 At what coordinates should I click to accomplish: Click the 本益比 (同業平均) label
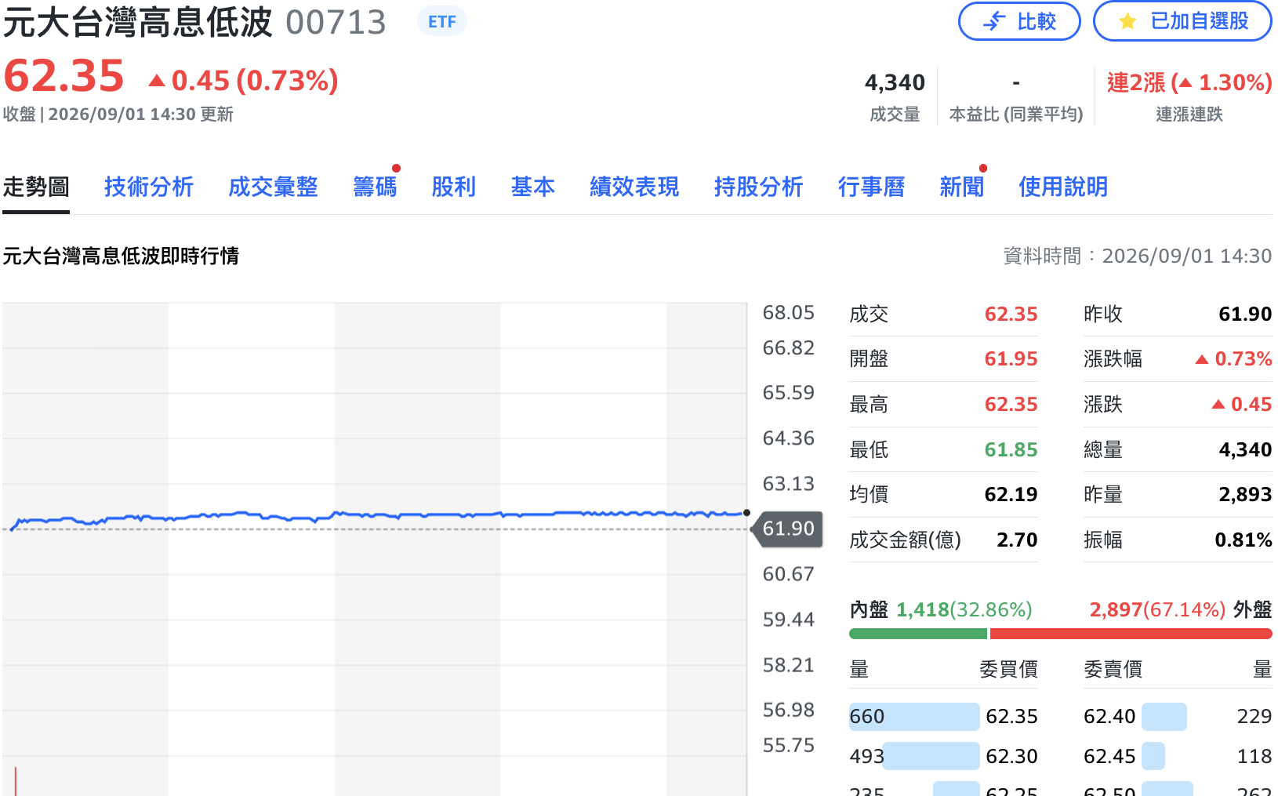click(x=1016, y=114)
